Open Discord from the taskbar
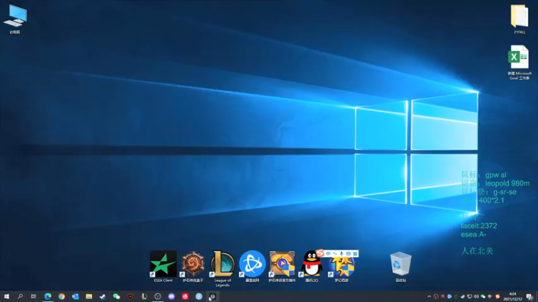 click(x=171, y=297)
